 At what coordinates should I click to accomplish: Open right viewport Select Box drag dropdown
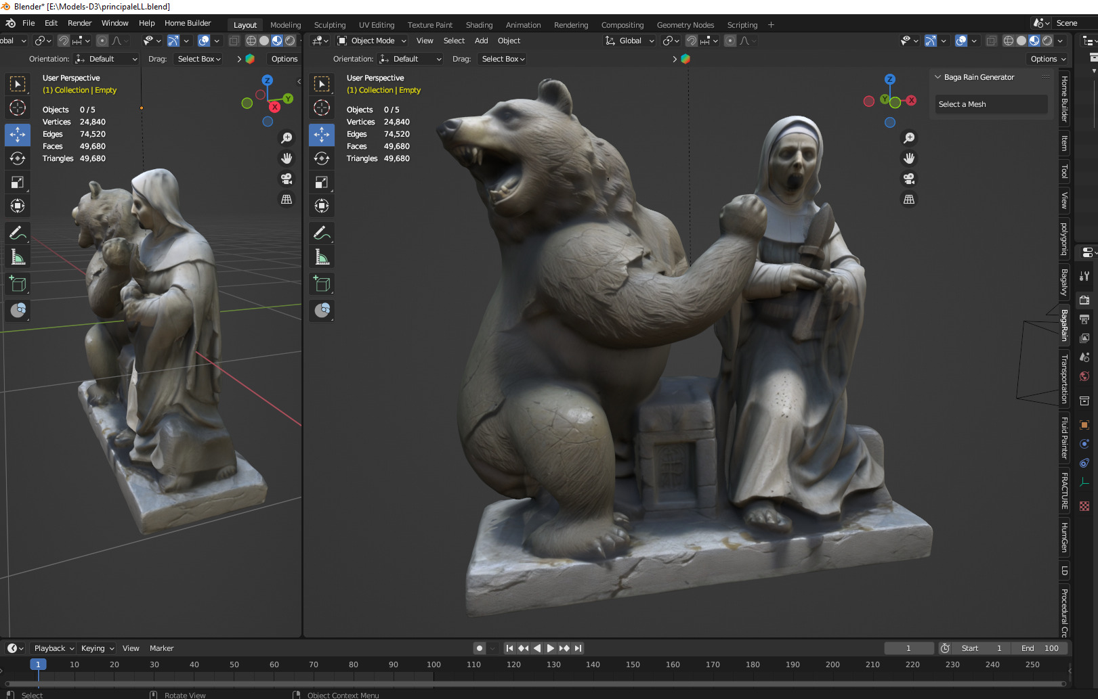click(503, 59)
